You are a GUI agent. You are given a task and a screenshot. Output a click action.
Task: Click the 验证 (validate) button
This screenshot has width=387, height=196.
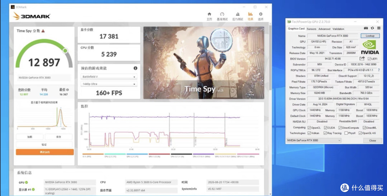point(44,144)
